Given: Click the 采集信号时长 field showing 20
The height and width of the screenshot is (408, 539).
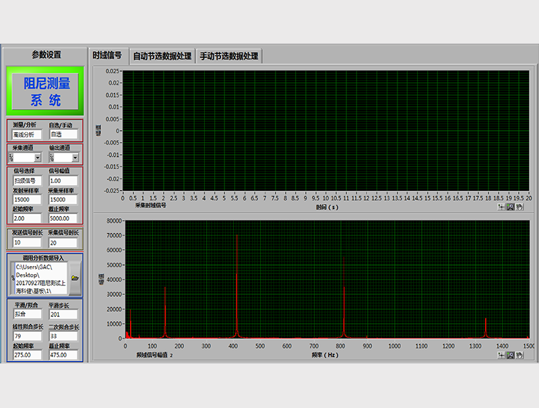Looking at the screenshot, I should [x=63, y=243].
